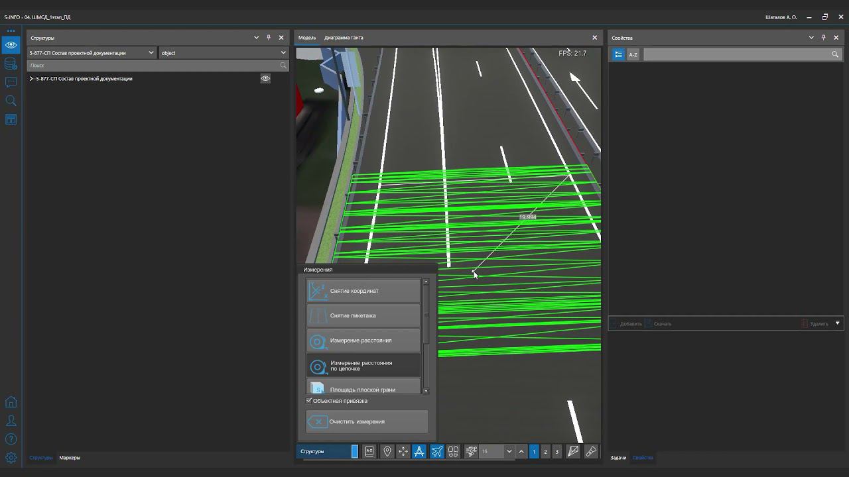Click the pan arrows navigation icon
This screenshot has width=849, height=477.
click(x=403, y=451)
